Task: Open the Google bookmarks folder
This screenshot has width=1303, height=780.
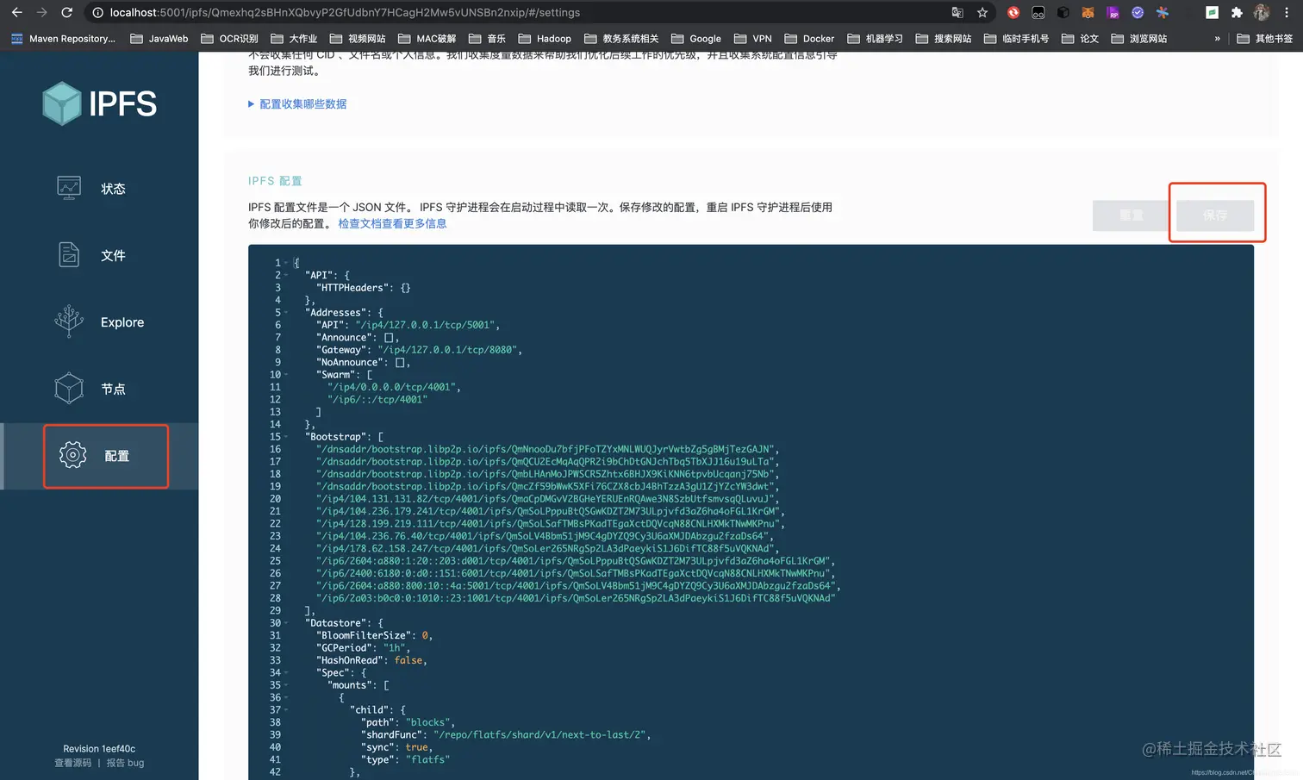Action: [x=696, y=38]
